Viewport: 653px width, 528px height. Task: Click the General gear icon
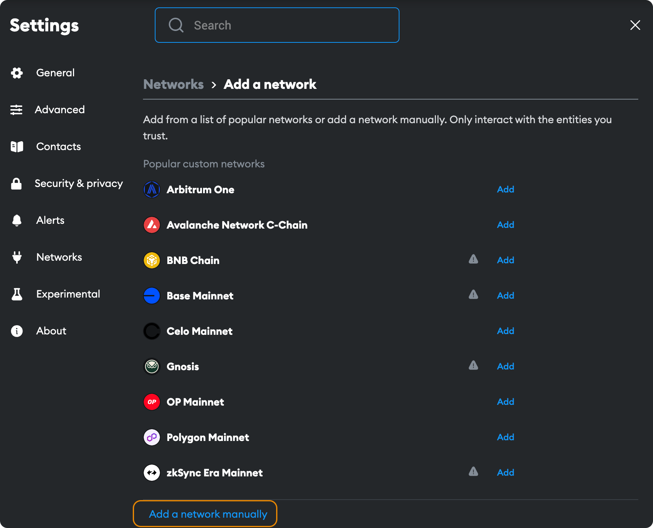(17, 73)
